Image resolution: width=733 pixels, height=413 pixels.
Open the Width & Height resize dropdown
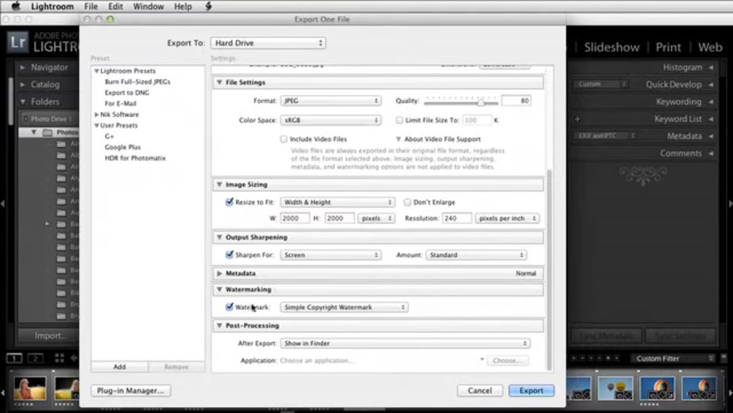tap(337, 202)
